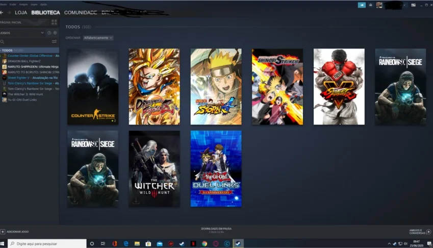Open the Ajuda menu
This screenshot has width=433, height=248.
coord(43,5)
